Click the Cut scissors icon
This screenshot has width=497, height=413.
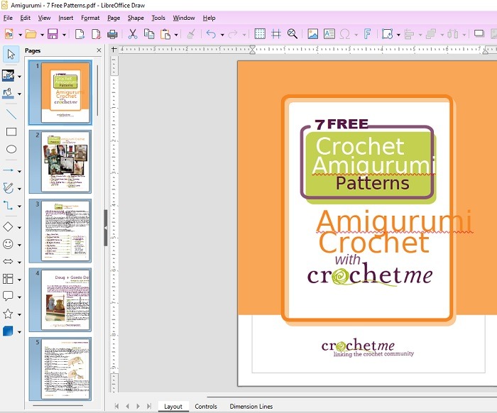coord(132,33)
